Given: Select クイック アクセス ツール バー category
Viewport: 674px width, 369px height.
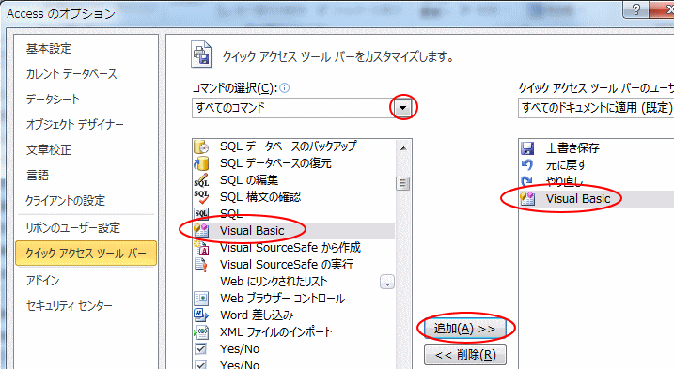Looking at the screenshot, I should pos(86,253).
